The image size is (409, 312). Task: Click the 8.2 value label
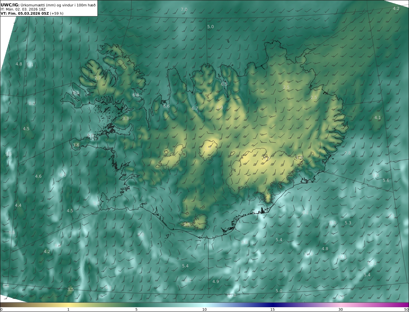(x=32, y=104)
